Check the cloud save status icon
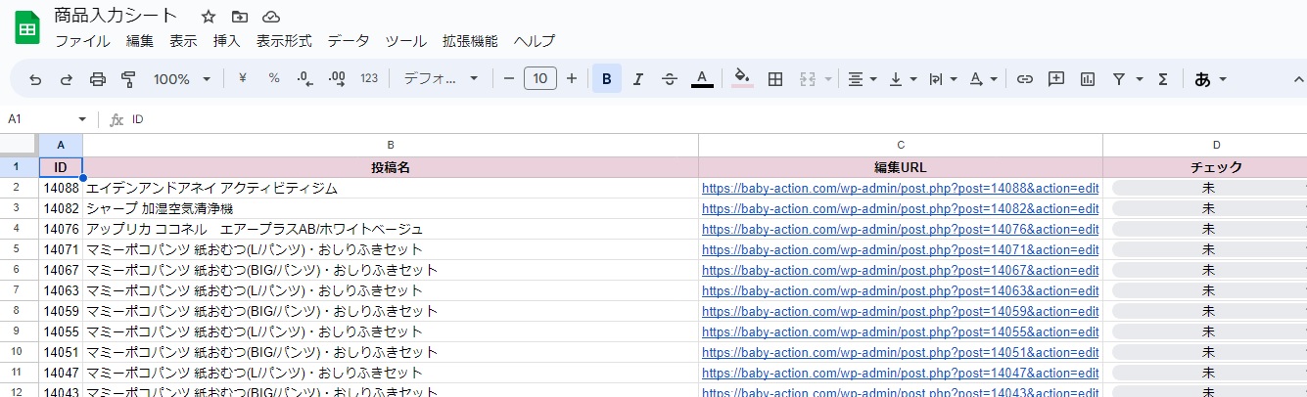The image size is (1307, 397). [x=271, y=17]
